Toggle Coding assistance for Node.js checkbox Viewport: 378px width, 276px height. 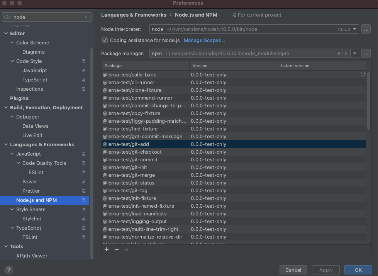(105, 40)
